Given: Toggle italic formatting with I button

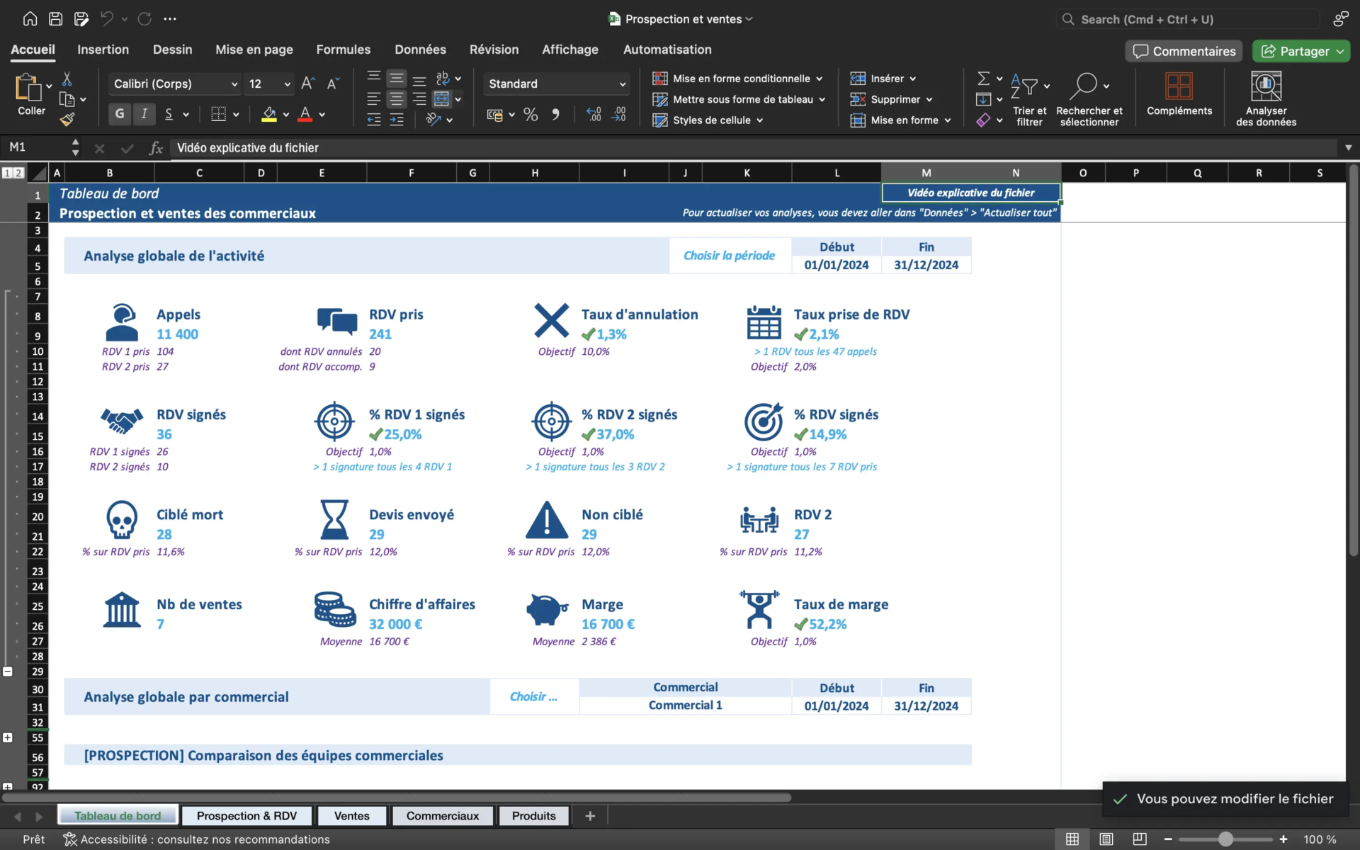Looking at the screenshot, I should [144, 113].
